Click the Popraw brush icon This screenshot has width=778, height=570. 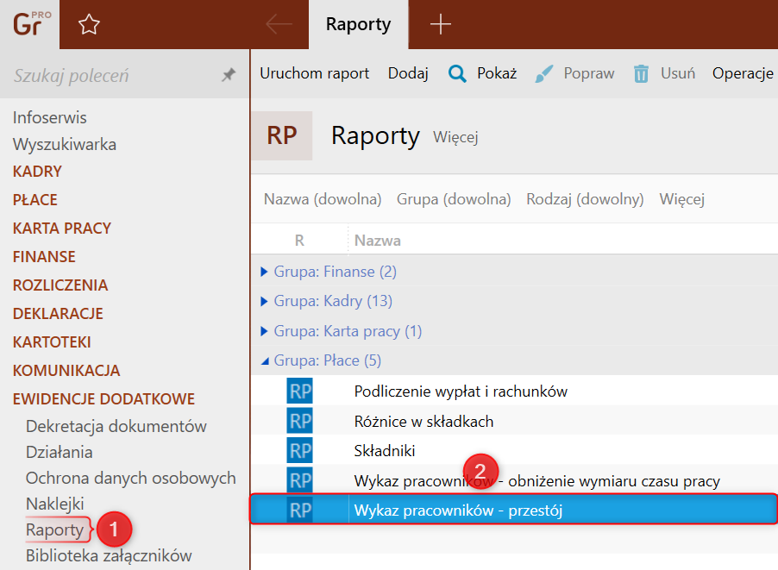[543, 73]
